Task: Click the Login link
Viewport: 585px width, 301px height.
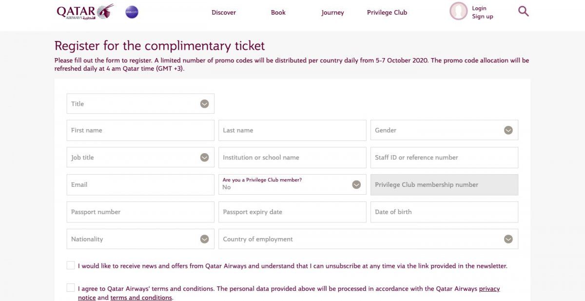Action: 479,8
